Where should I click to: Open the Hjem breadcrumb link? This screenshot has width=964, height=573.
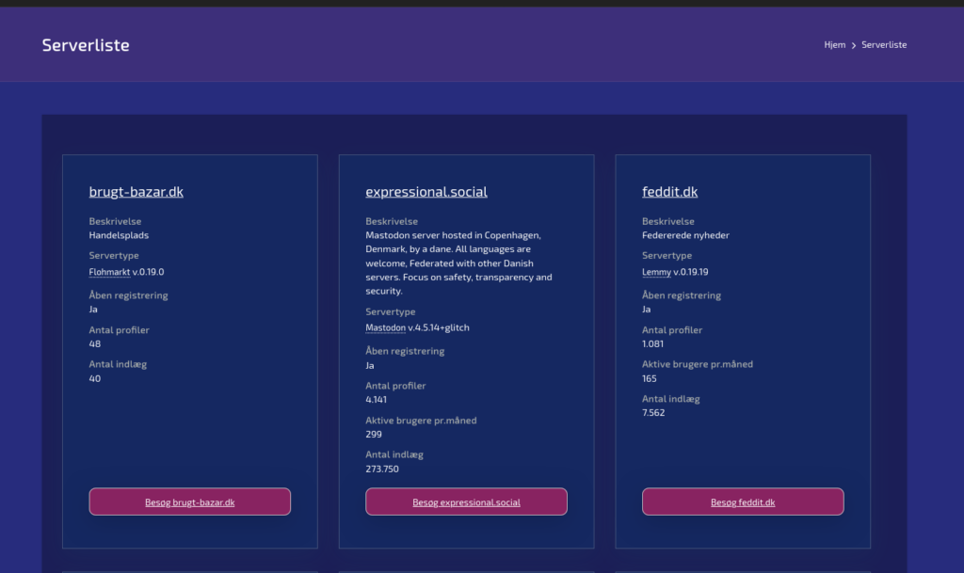click(x=834, y=45)
